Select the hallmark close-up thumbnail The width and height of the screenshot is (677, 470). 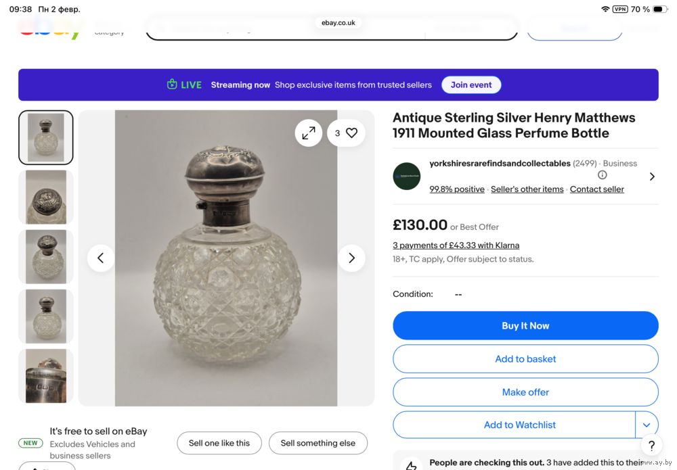pyautogui.click(x=46, y=376)
